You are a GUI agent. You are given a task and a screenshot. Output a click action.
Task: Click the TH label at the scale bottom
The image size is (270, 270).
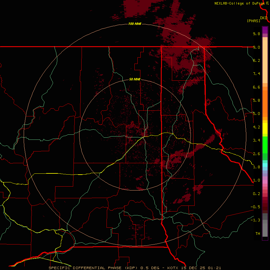(x=258, y=234)
